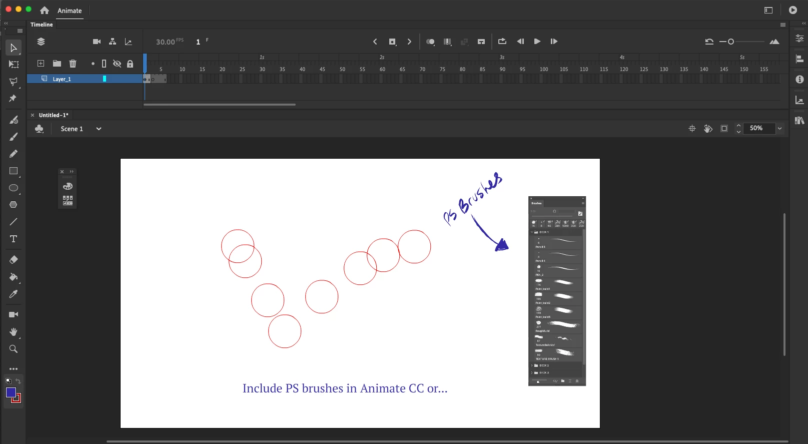
Task: Click timeline zoom slider handle
Action: pyautogui.click(x=731, y=42)
